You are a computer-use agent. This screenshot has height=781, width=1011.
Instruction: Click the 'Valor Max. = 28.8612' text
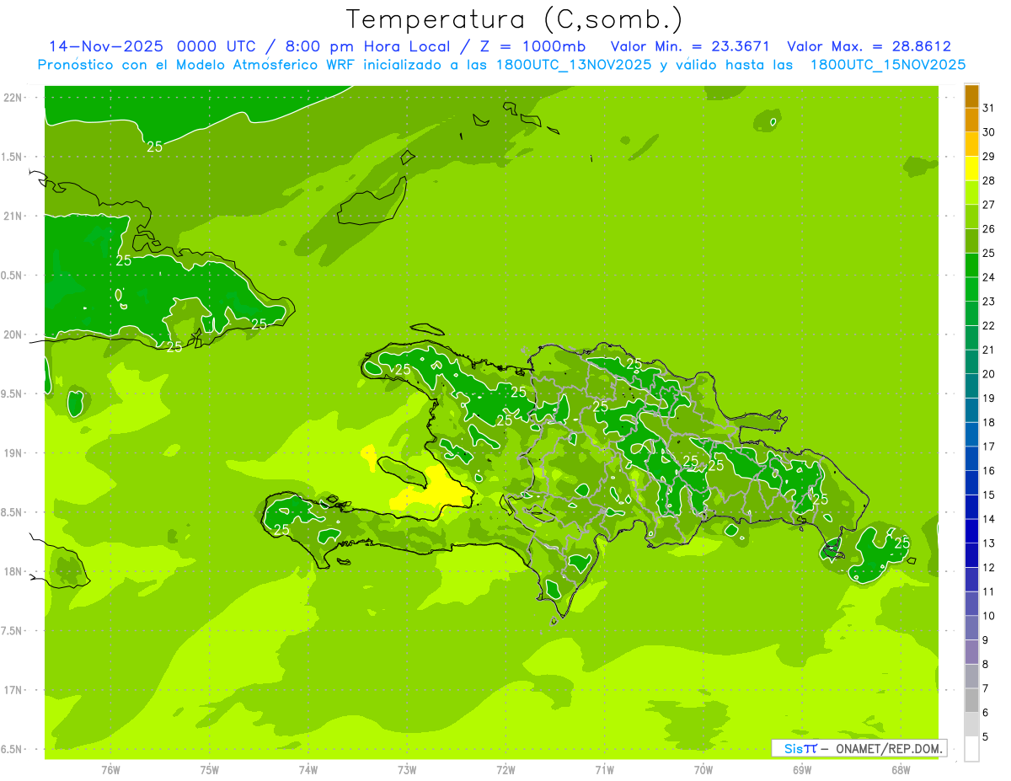point(869,46)
